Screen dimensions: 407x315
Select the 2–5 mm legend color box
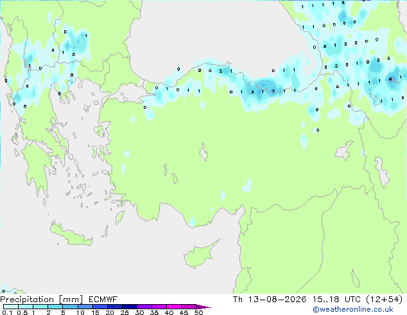pyautogui.click(x=55, y=307)
